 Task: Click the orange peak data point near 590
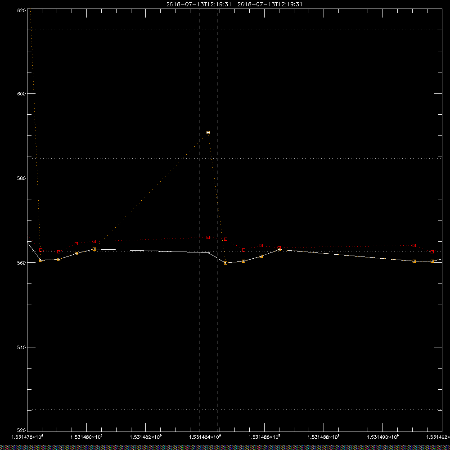(208, 133)
